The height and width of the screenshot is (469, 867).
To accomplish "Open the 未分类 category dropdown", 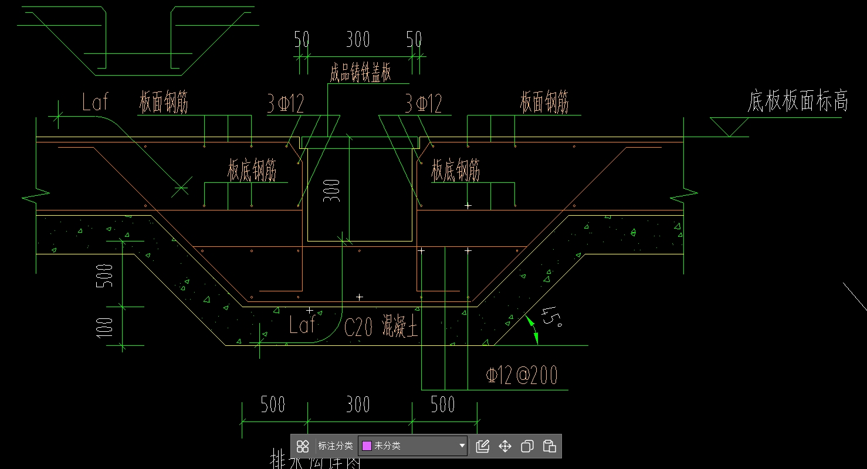I will (x=413, y=446).
